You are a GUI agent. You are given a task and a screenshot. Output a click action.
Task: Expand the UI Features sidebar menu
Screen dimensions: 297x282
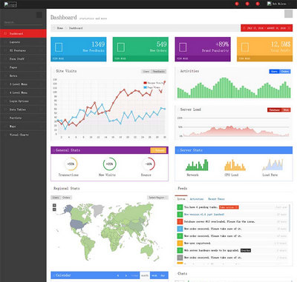pos(23,50)
